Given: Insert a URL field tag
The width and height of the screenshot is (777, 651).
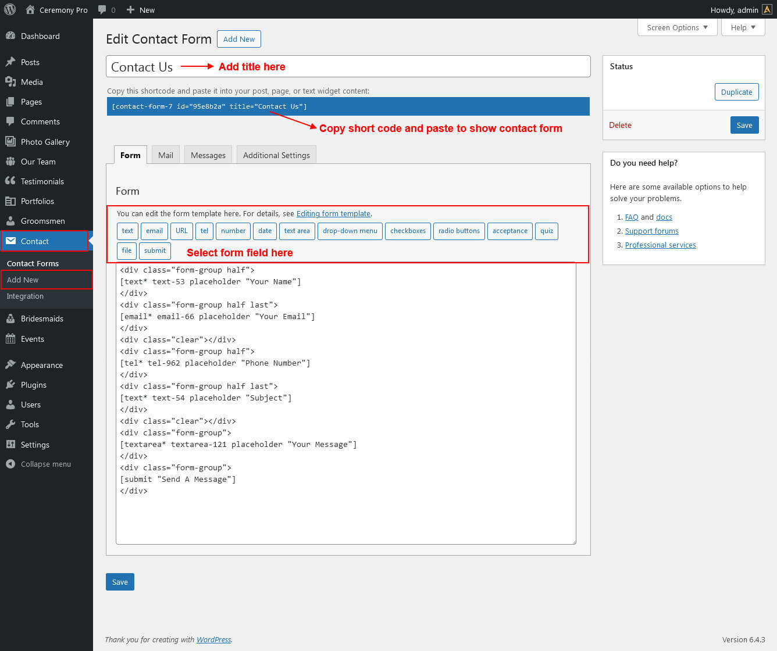Looking at the screenshot, I should coord(181,231).
